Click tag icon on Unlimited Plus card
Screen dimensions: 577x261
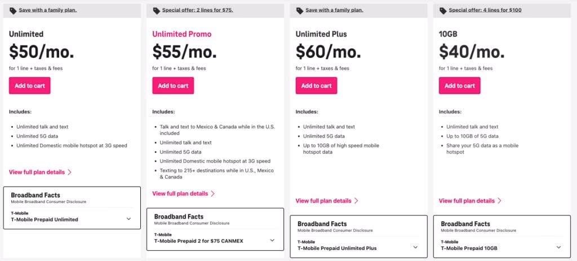tap(300, 11)
